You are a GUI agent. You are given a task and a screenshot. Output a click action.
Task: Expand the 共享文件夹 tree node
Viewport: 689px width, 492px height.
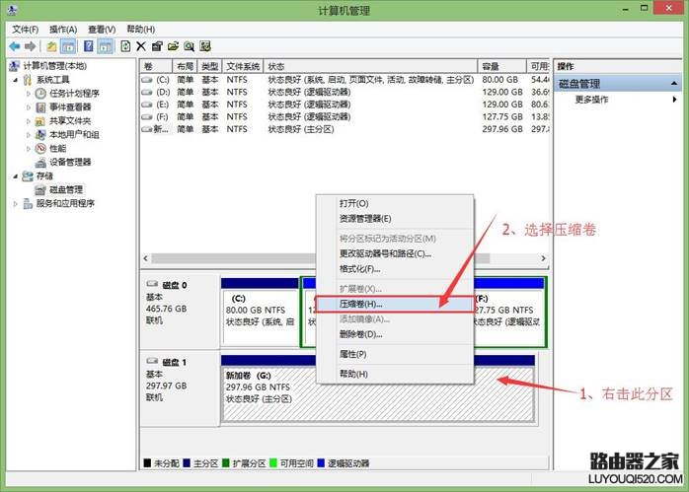click(29, 120)
